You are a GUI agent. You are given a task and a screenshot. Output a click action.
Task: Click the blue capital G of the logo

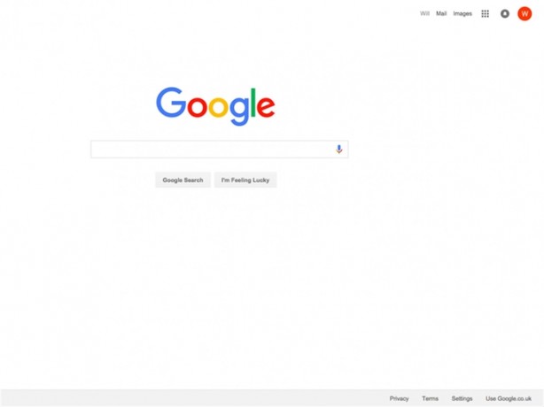171,103
